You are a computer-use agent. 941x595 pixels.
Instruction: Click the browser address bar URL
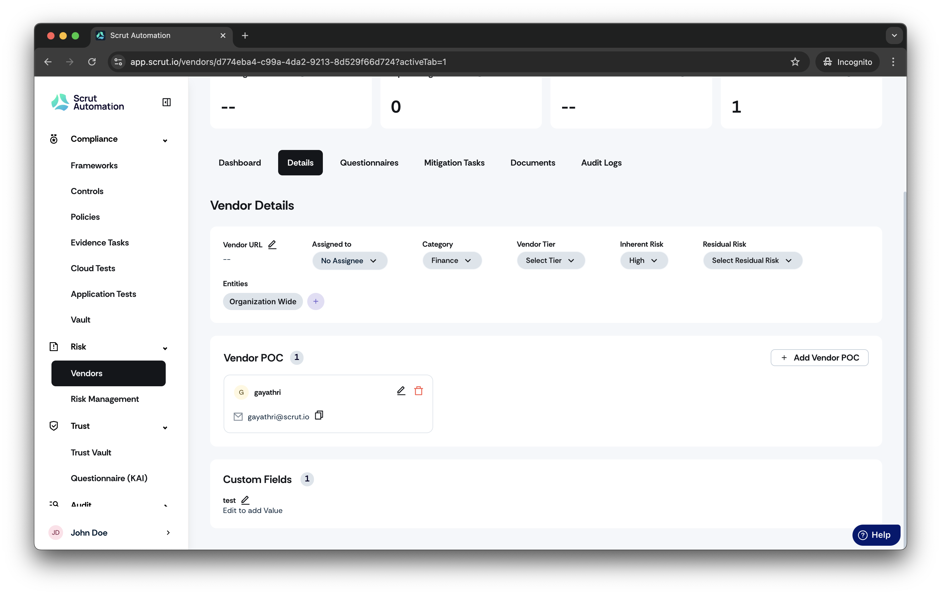point(288,62)
